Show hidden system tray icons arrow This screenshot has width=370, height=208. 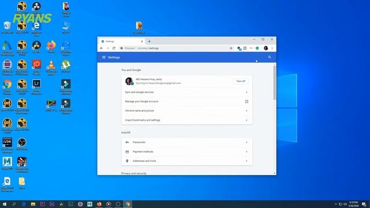coord(336,204)
